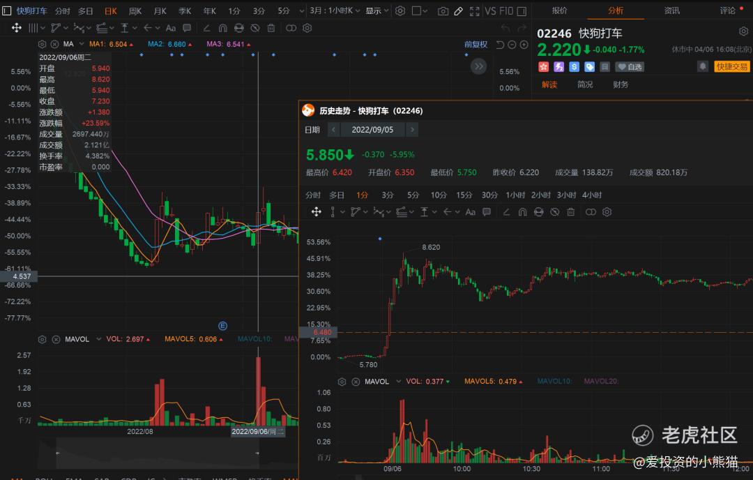Image resolution: width=753 pixels, height=480 pixels.
Task: Choose the polygon shape tool in main toolbar
Action: point(56,28)
